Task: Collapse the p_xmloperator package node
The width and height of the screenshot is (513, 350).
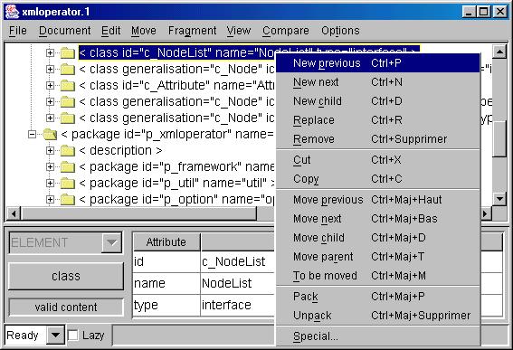Action: [32, 134]
